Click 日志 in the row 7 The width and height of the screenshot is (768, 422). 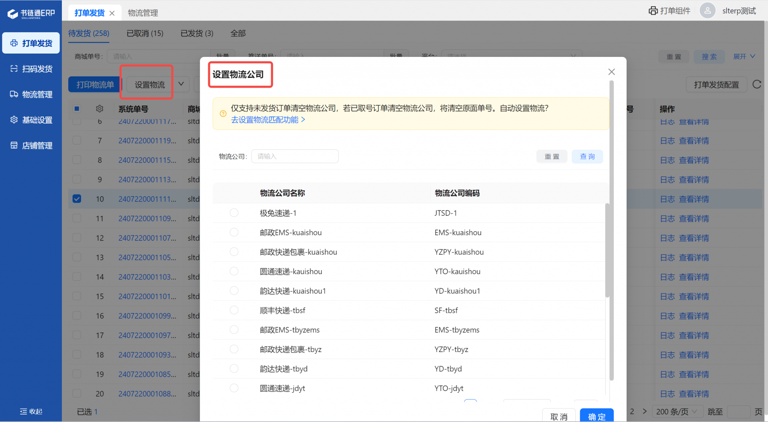tap(667, 141)
